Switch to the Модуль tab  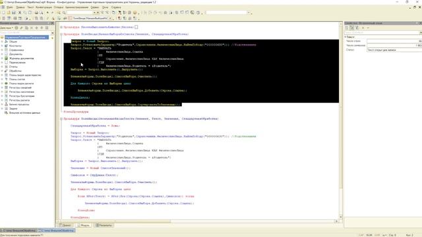point(83,225)
